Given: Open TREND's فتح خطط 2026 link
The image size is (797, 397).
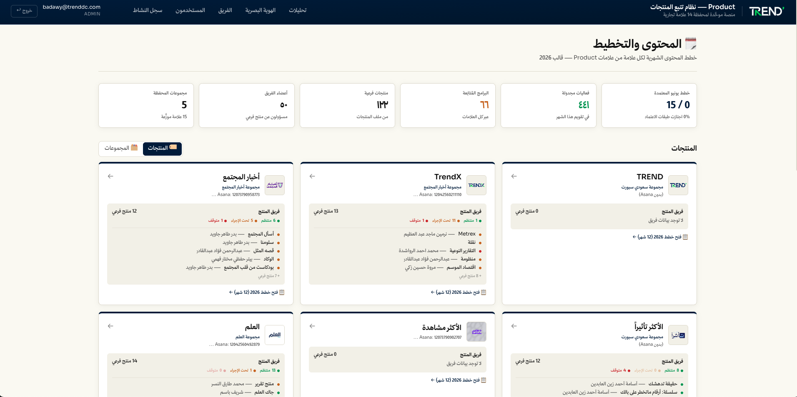Looking at the screenshot, I should (x=660, y=237).
